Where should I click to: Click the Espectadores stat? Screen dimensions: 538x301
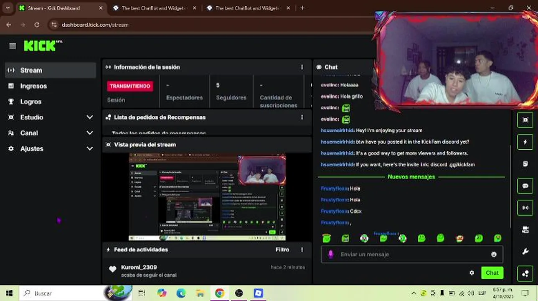pos(184,91)
